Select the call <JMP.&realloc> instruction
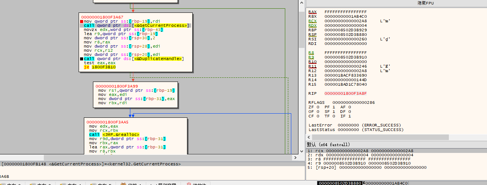The width and height of the screenshot is (487, 185). tap(114, 135)
